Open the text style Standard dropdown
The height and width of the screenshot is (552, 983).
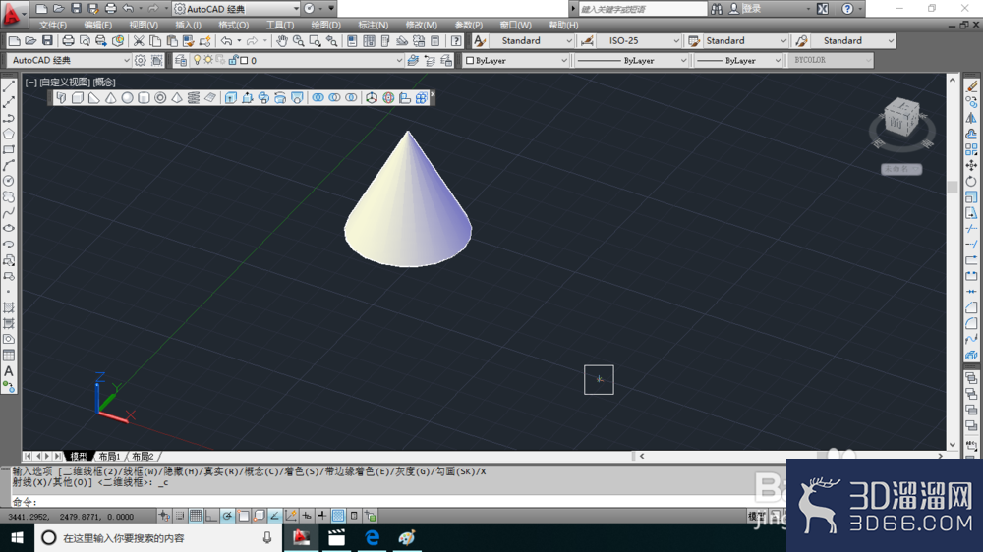coord(568,40)
